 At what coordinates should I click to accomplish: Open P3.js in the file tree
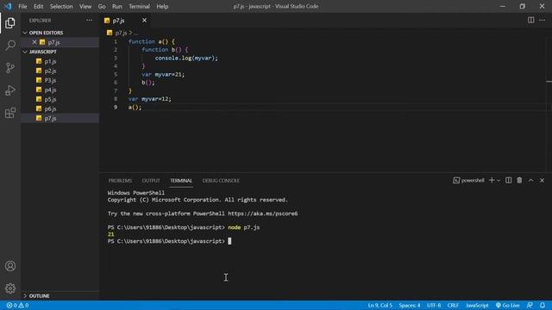(x=50, y=80)
